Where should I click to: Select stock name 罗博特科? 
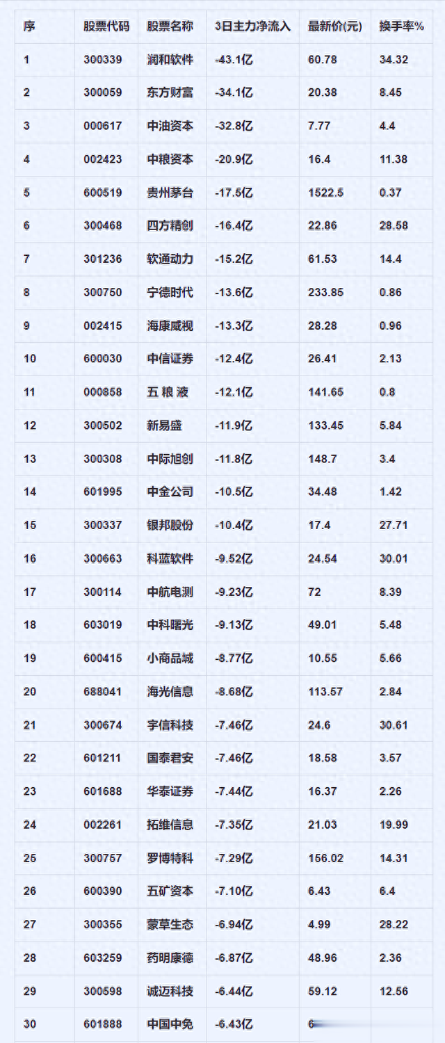click(170, 858)
